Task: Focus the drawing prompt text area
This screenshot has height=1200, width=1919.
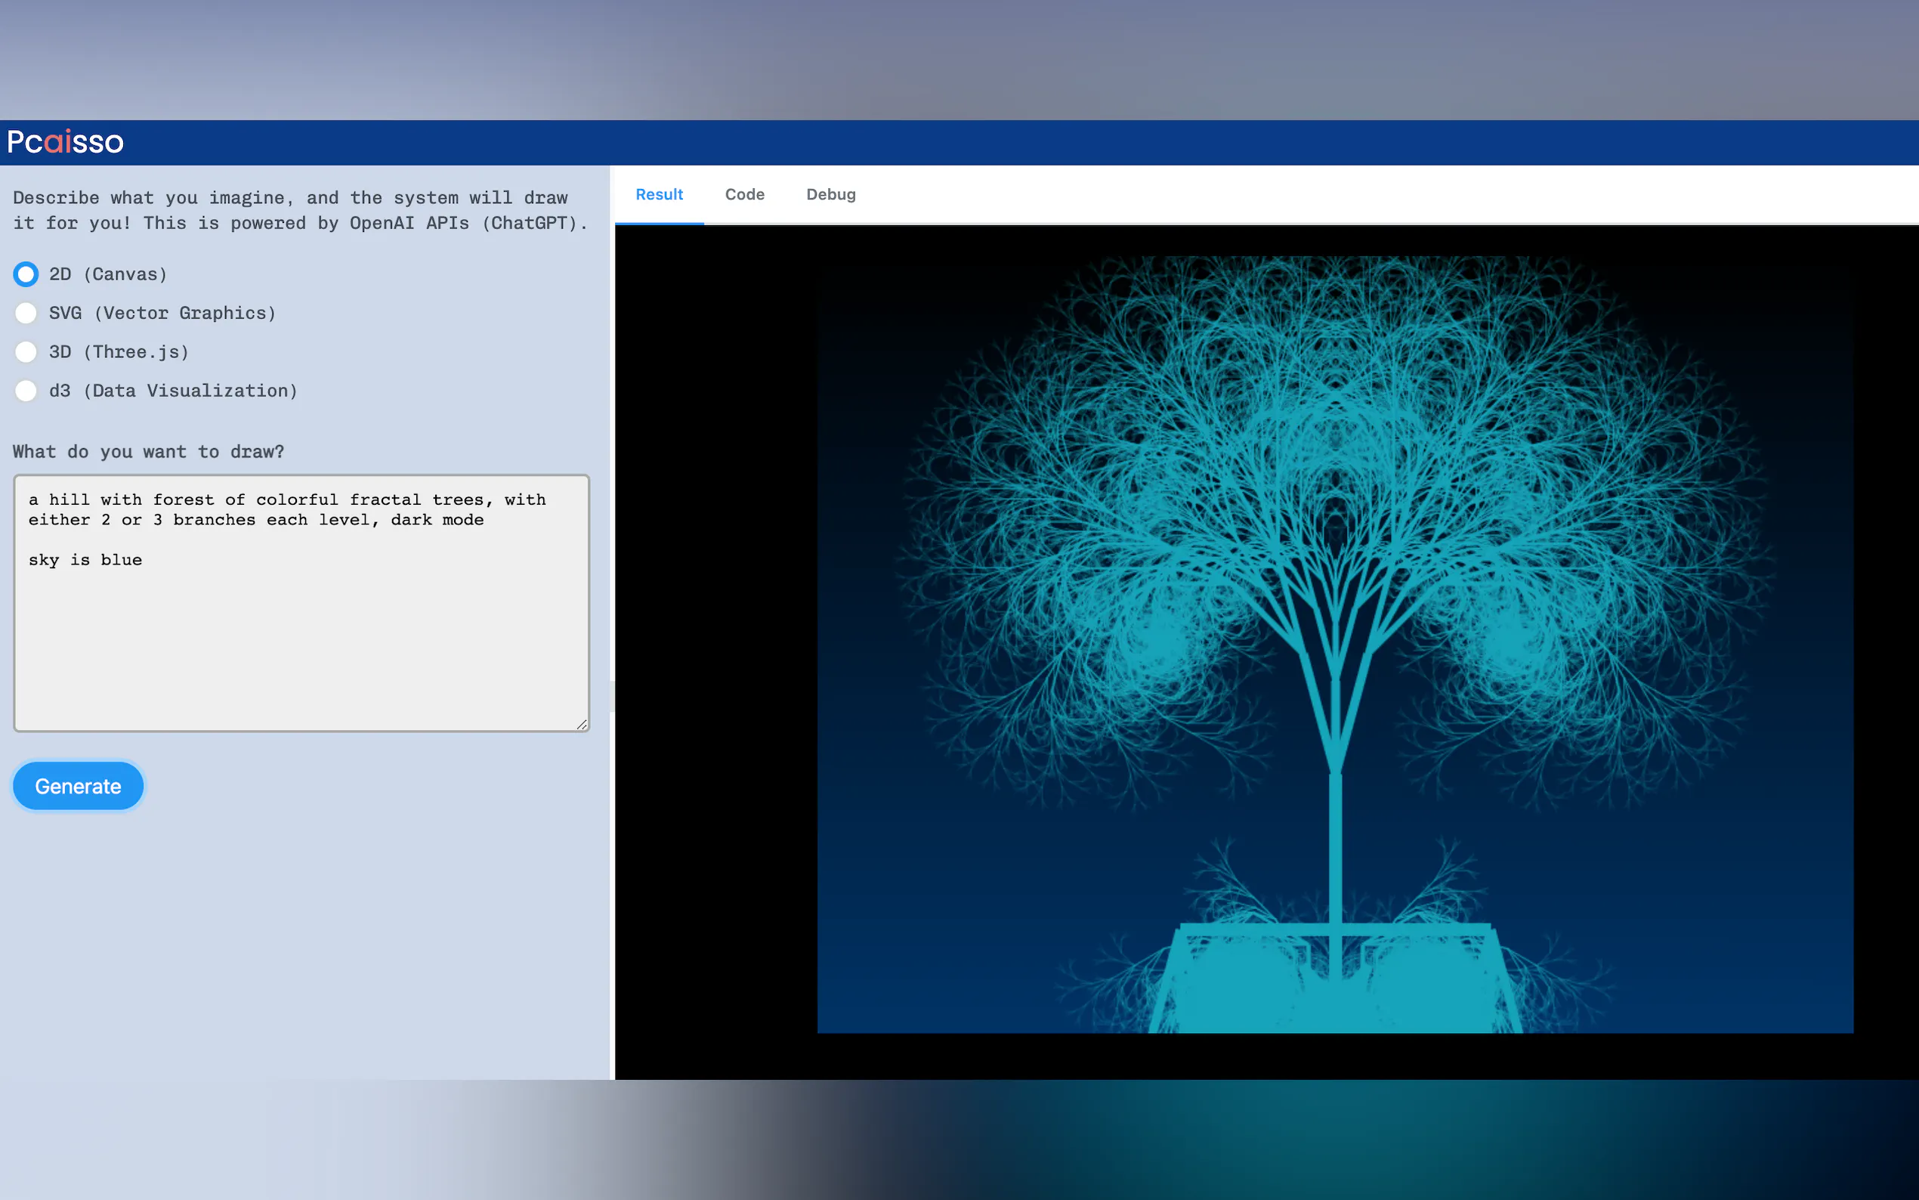Action: [301, 635]
